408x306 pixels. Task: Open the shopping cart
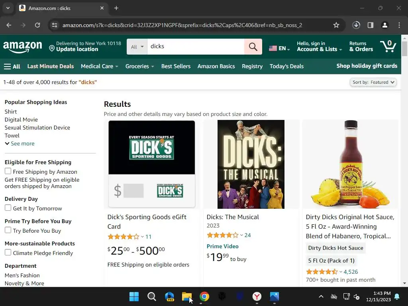coord(388,47)
